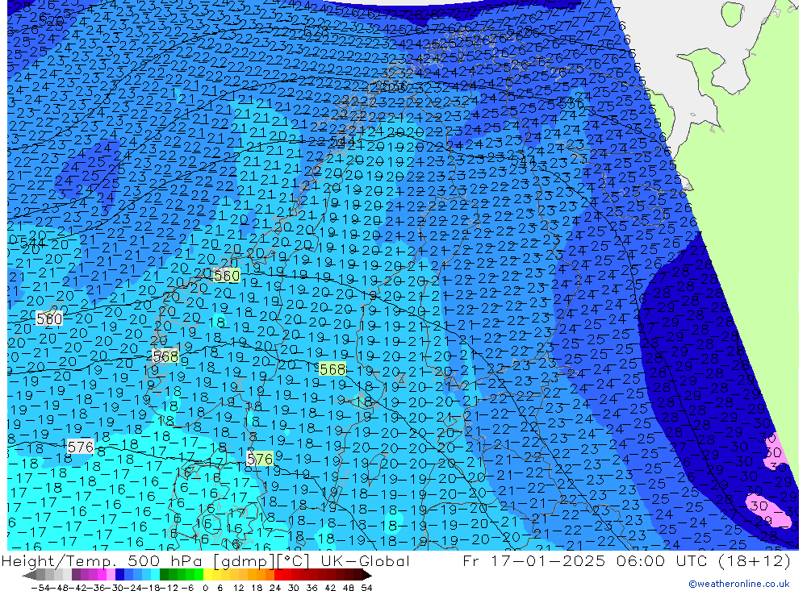807x591 pixels.
Task: Pick the dark green swatch in legend
Action: tap(164, 575)
